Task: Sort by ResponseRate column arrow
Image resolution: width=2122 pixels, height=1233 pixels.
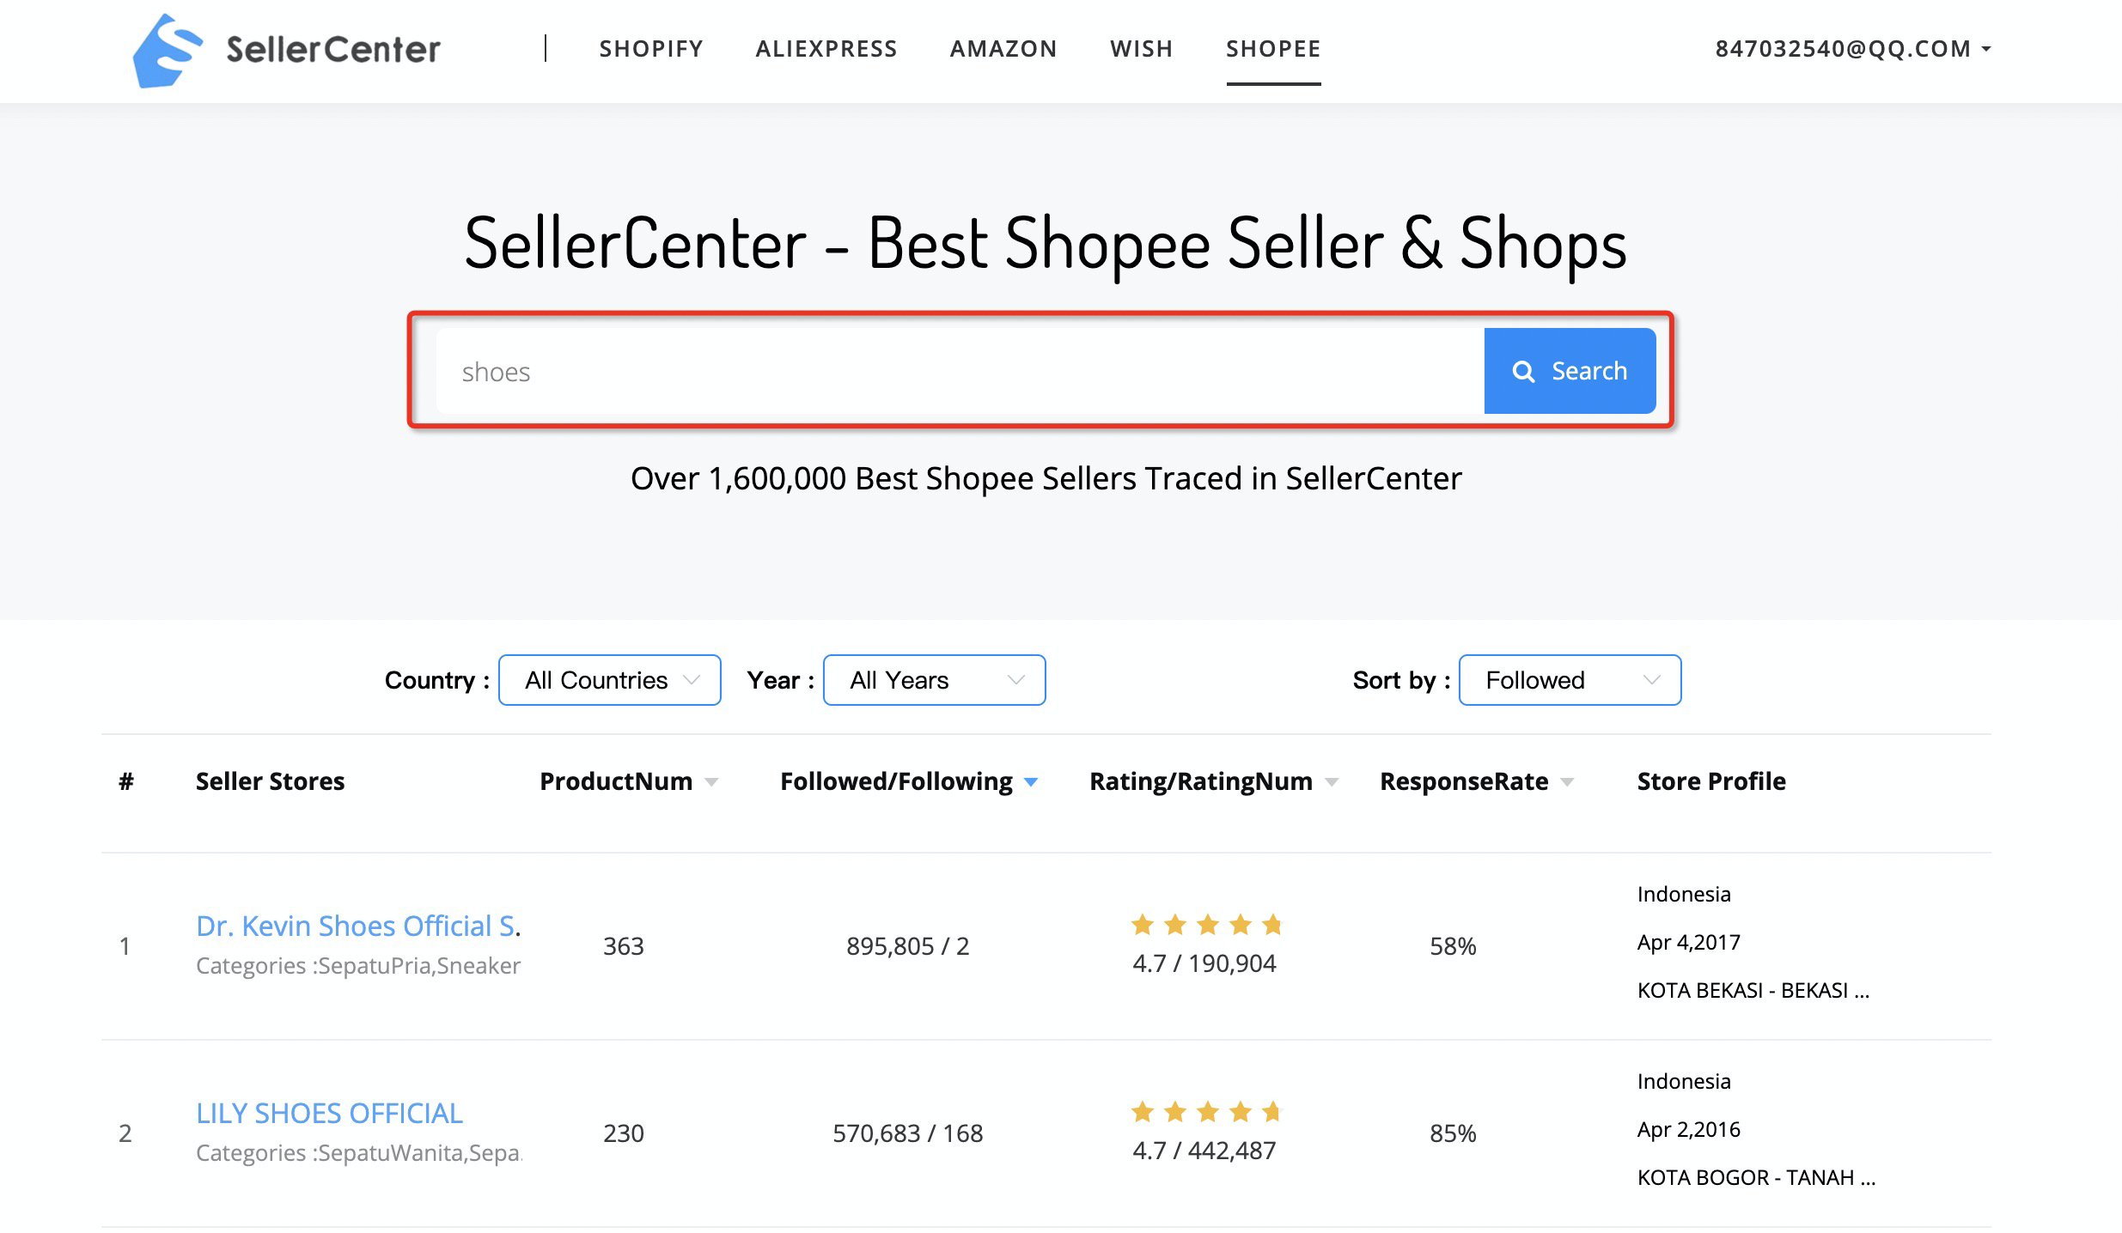Action: pos(1567,782)
